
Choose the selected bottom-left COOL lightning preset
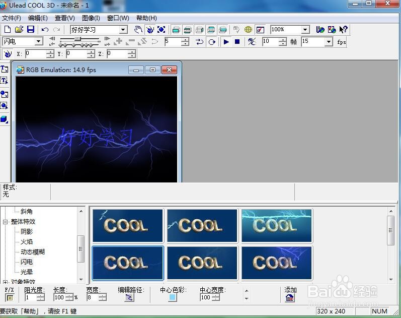click(x=127, y=263)
